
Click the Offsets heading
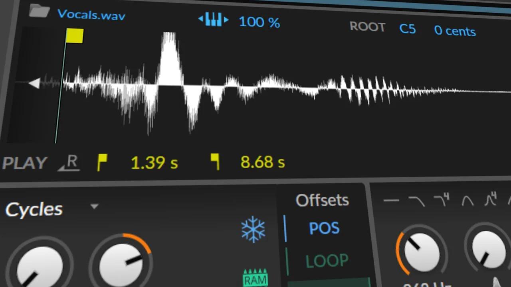pos(322,200)
